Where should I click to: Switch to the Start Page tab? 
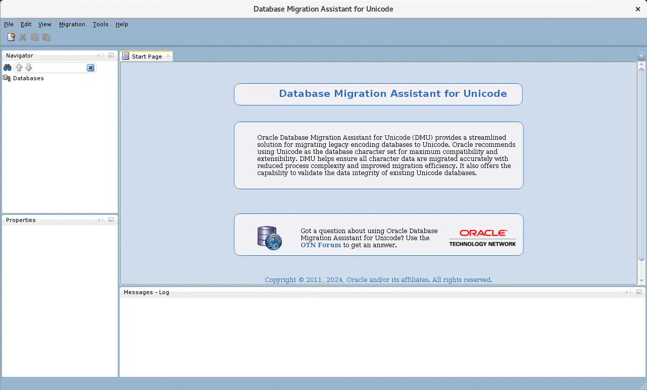click(146, 56)
